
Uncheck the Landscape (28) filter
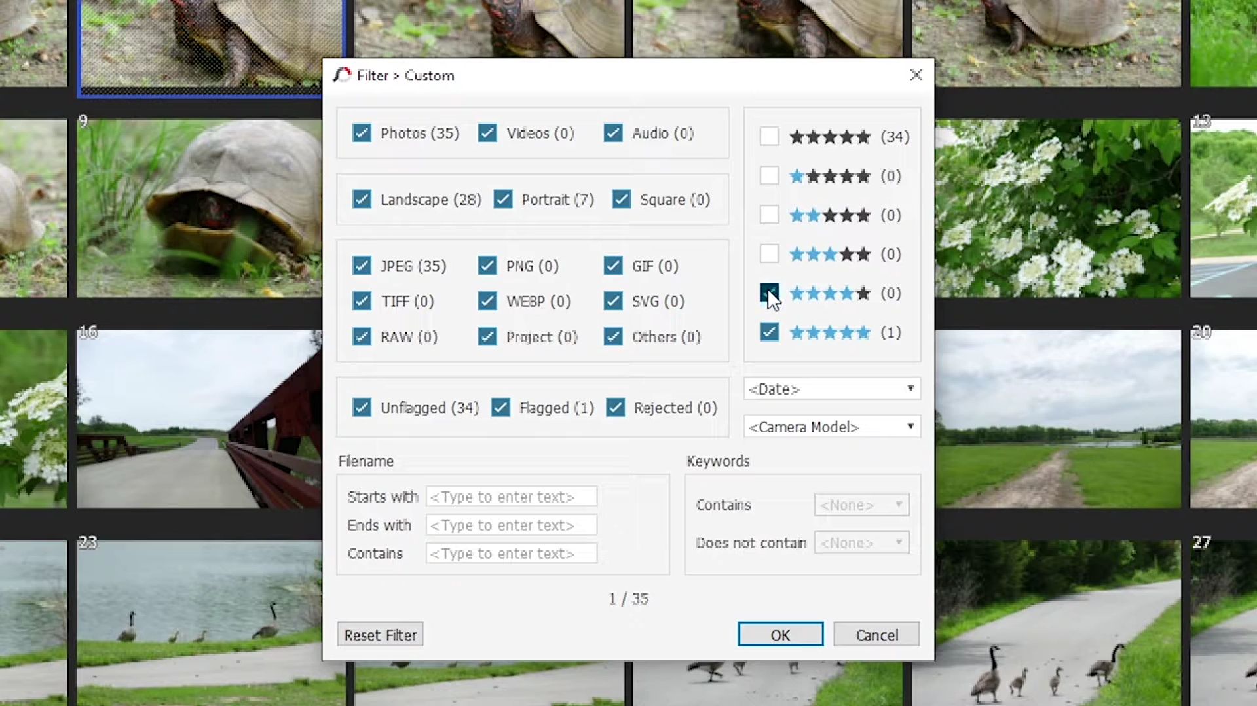point(362,199)
